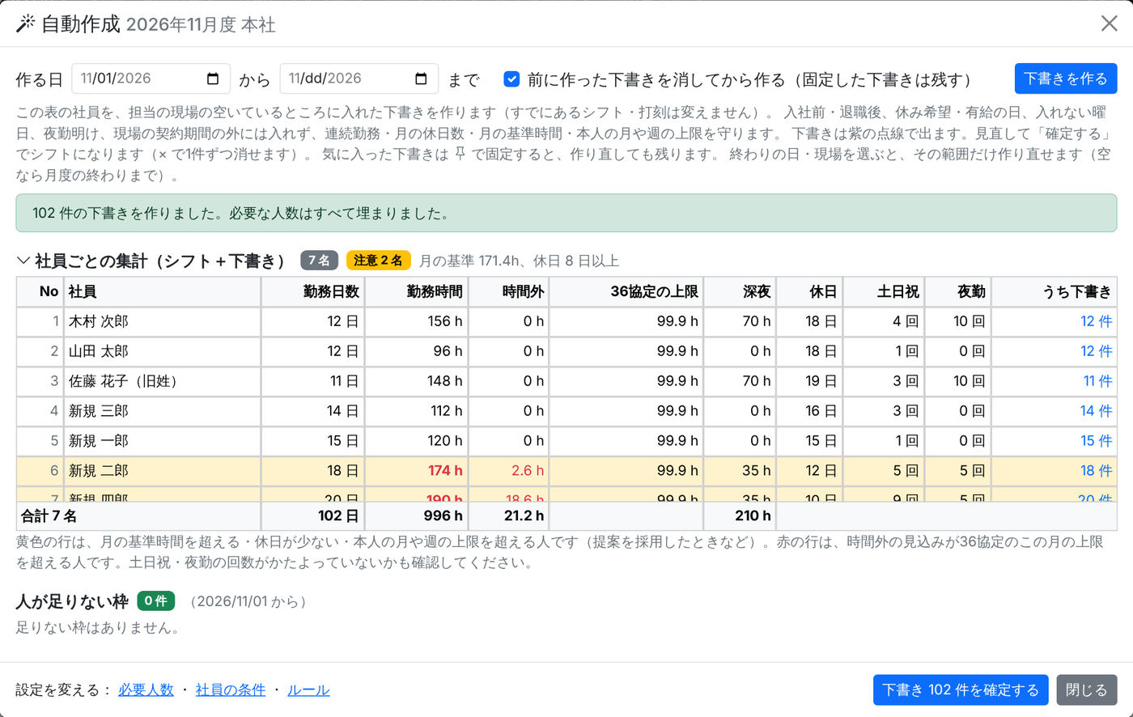Image resolution: width=1133 pixels, height=717 pixels.
Task: Open calendar picker for the end date field
Action: [x=421, y=79]
